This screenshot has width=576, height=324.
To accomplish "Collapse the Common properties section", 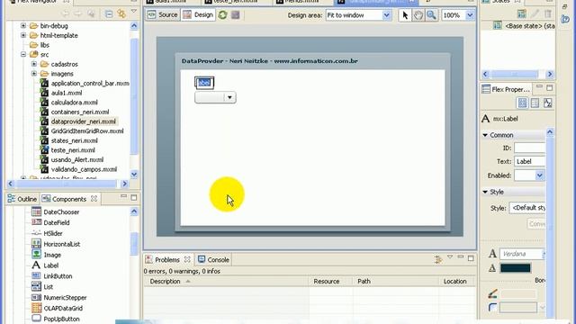I will click(485, 135).
